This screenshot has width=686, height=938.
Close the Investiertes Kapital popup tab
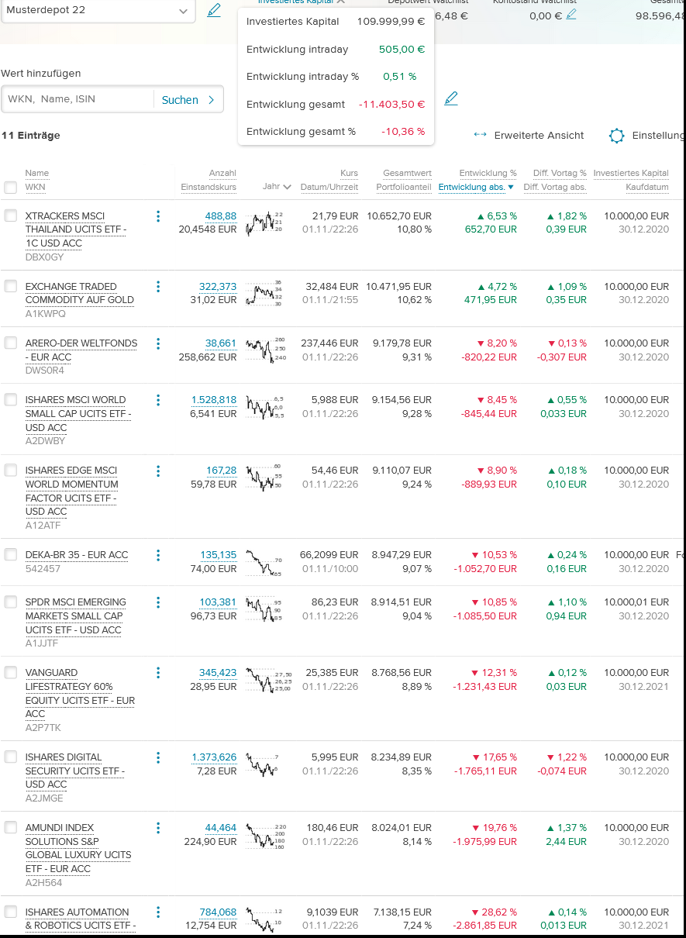(x=340, y=2)
